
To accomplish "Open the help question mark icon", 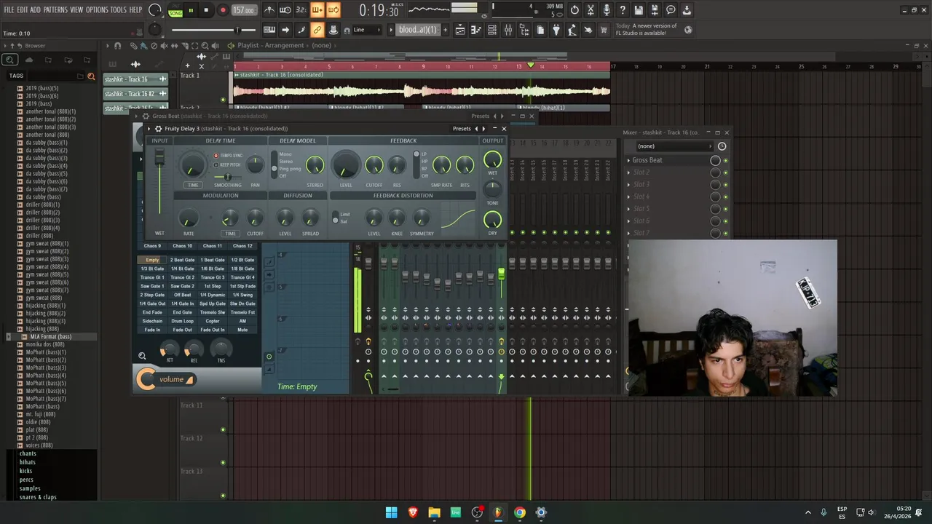I will [x=623, y=10].
